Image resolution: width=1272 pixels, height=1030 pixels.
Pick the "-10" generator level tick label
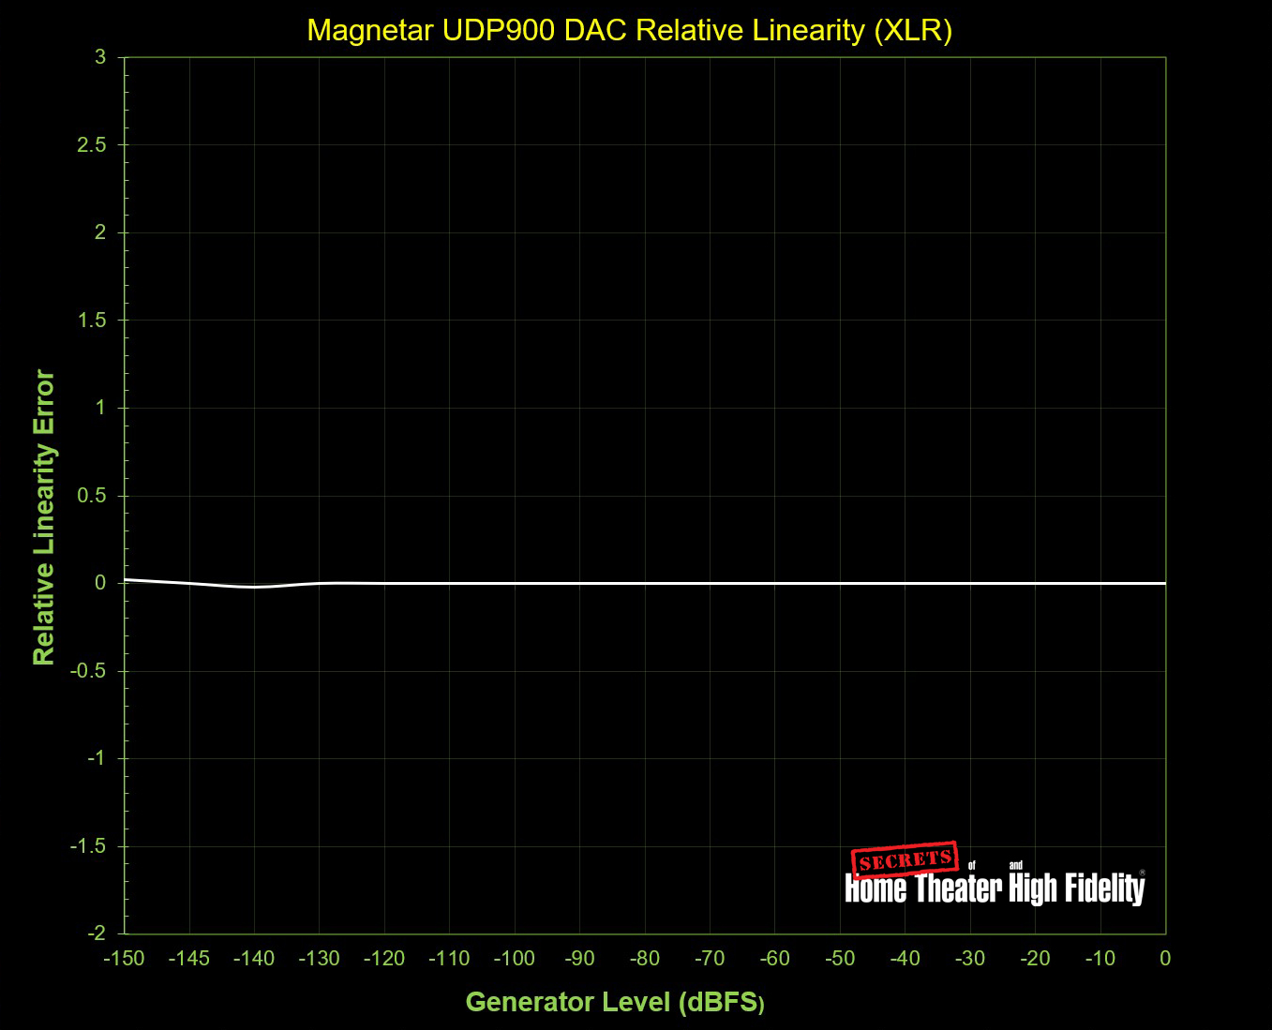pyautogui.click(x=1100, y=959)
